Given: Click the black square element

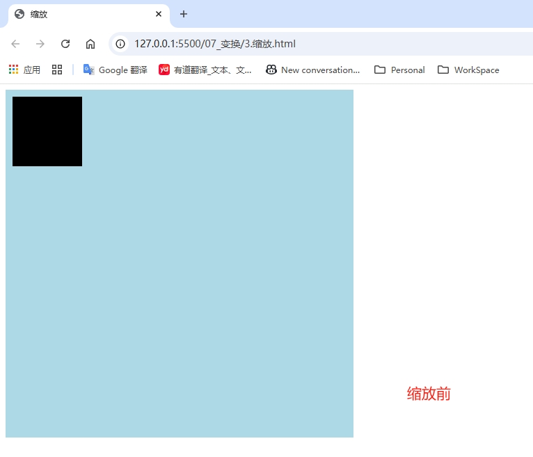Looking at the screenshot, I should coord(47,131).
